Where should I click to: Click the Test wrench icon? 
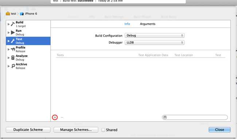coord(13,41)
